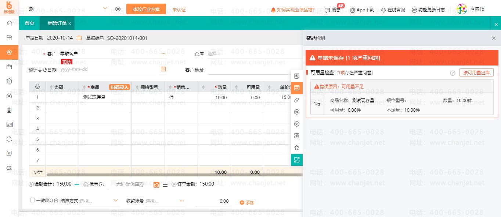The image size is (501, 217).
Task: Click the 按可用量出库 button
Action: (476, 73)
